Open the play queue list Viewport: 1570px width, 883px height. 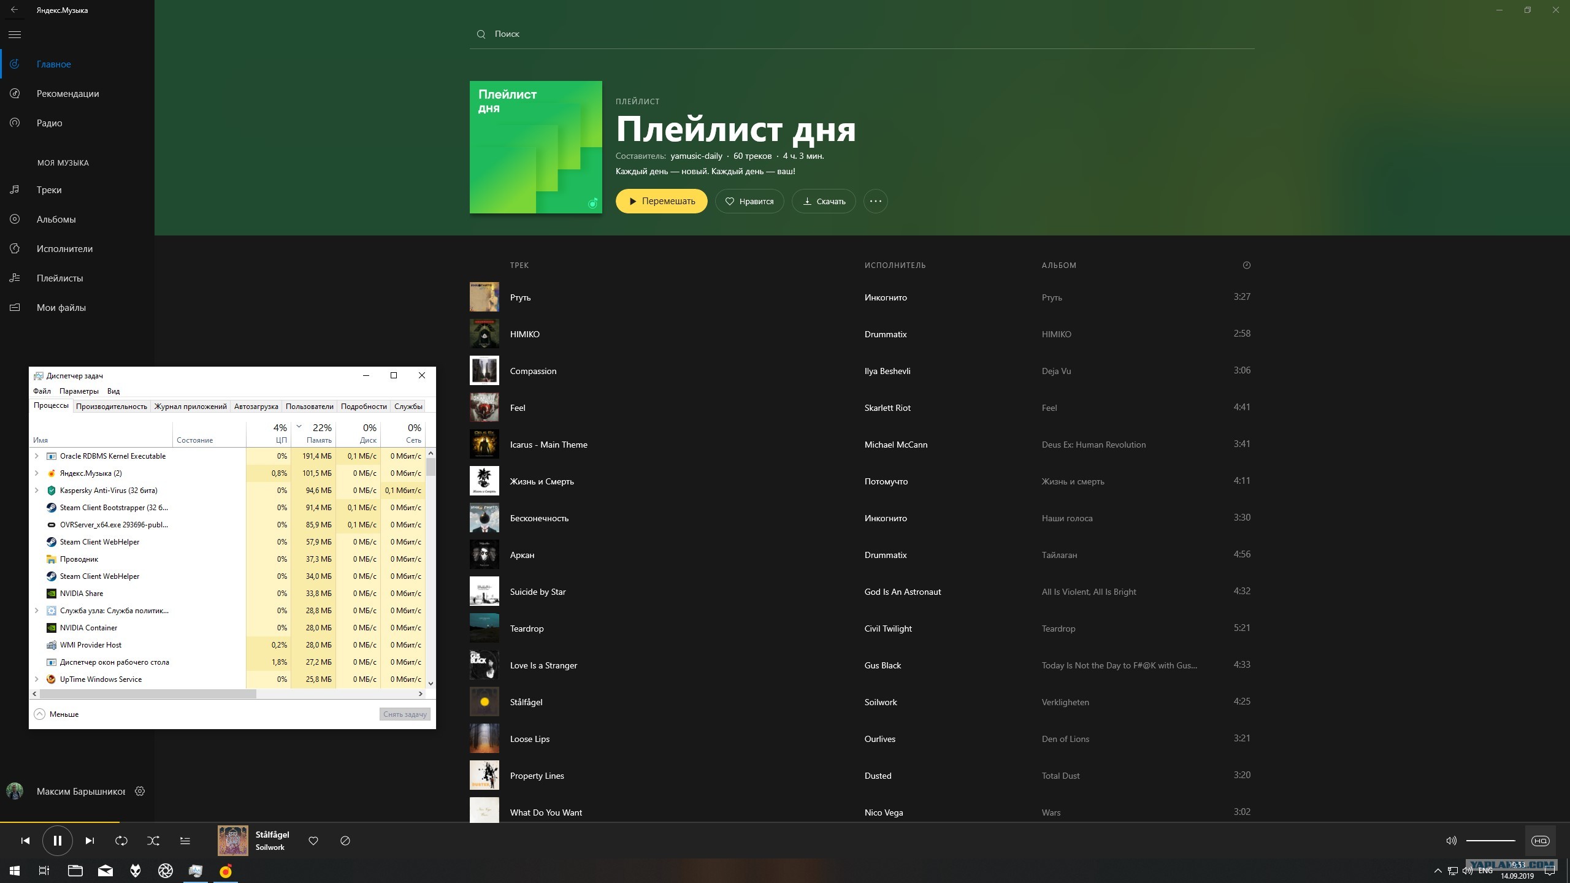coord(185,841)
